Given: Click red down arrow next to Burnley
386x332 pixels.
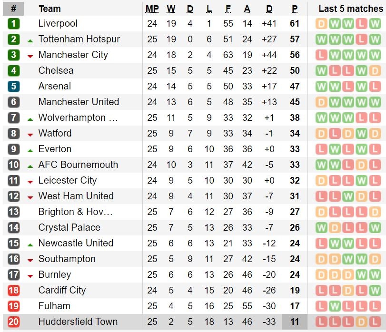Looking at the screenshot, I should point(30,276).
